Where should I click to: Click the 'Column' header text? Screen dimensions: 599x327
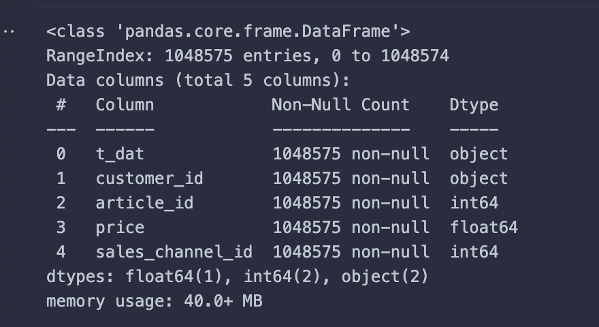point(125,105)
